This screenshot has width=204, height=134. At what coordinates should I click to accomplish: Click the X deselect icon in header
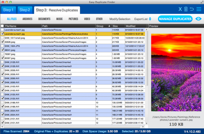click(180, 9)
